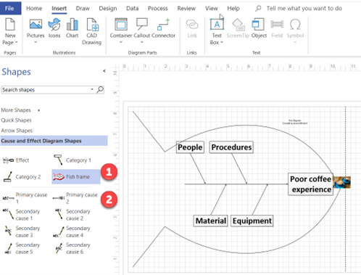Expand the Callout dropdown arrow

142,42
